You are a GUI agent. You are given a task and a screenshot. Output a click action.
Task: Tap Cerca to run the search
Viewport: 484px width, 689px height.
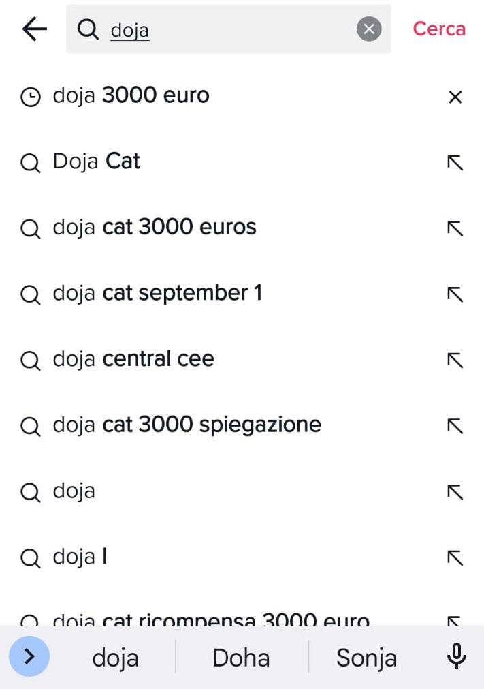[438, 29]
